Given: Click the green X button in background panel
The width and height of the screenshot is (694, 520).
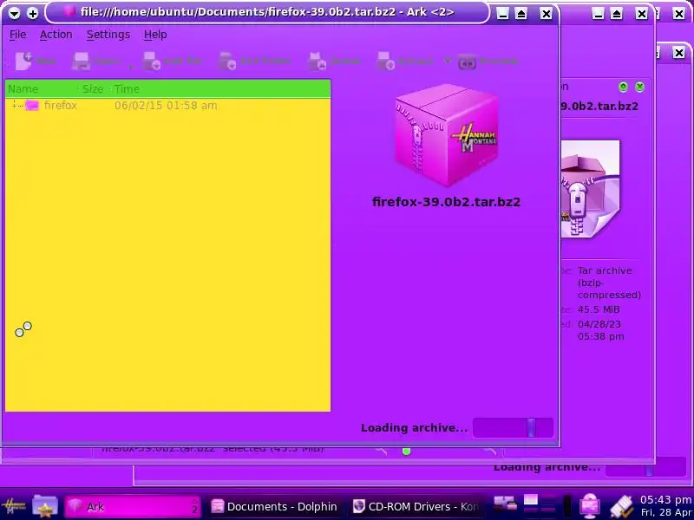Looking at the screenshot, I should pyautogui.click(x=639, y=87).
